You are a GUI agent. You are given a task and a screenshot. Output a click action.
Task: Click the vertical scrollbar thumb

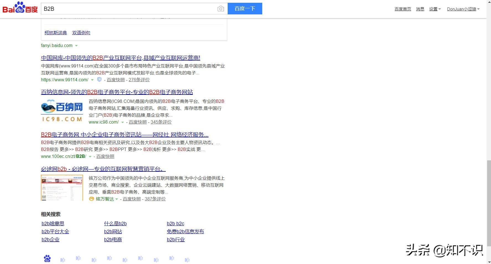coord(489,203)
